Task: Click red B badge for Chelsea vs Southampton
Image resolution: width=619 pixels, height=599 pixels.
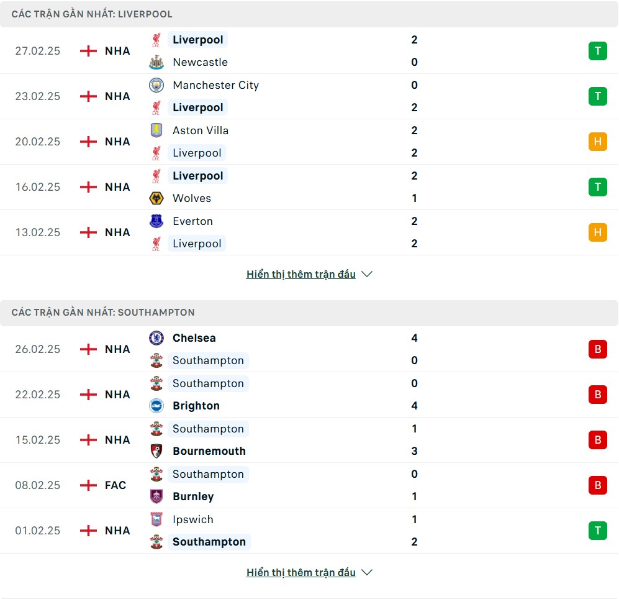Action: coord(597,349)
